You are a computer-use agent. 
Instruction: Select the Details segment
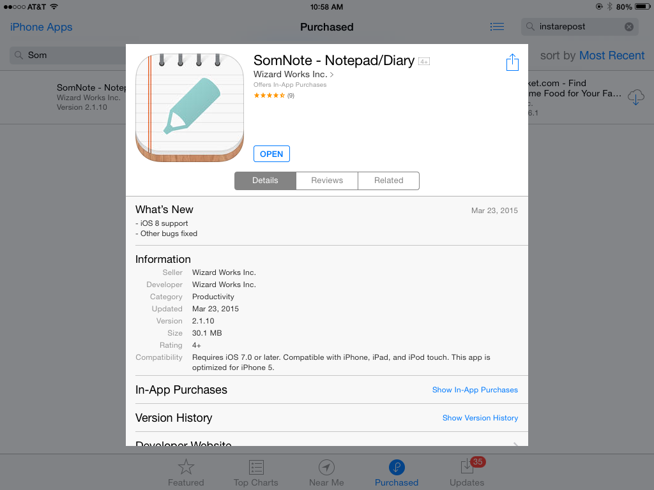point(265,181)
